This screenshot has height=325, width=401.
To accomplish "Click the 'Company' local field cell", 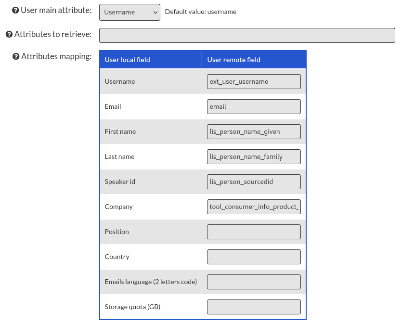I will point(151,207).
